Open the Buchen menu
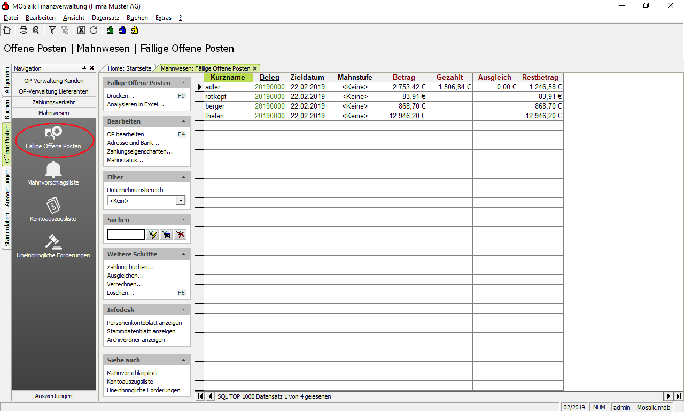This screenshot has width=684, height=412. [137, 18]
